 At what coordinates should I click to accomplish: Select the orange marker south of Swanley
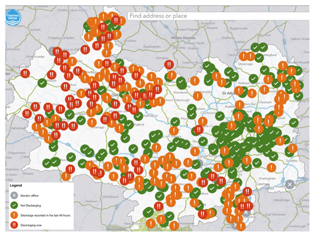pyautogui.click(x=272, y=167)
